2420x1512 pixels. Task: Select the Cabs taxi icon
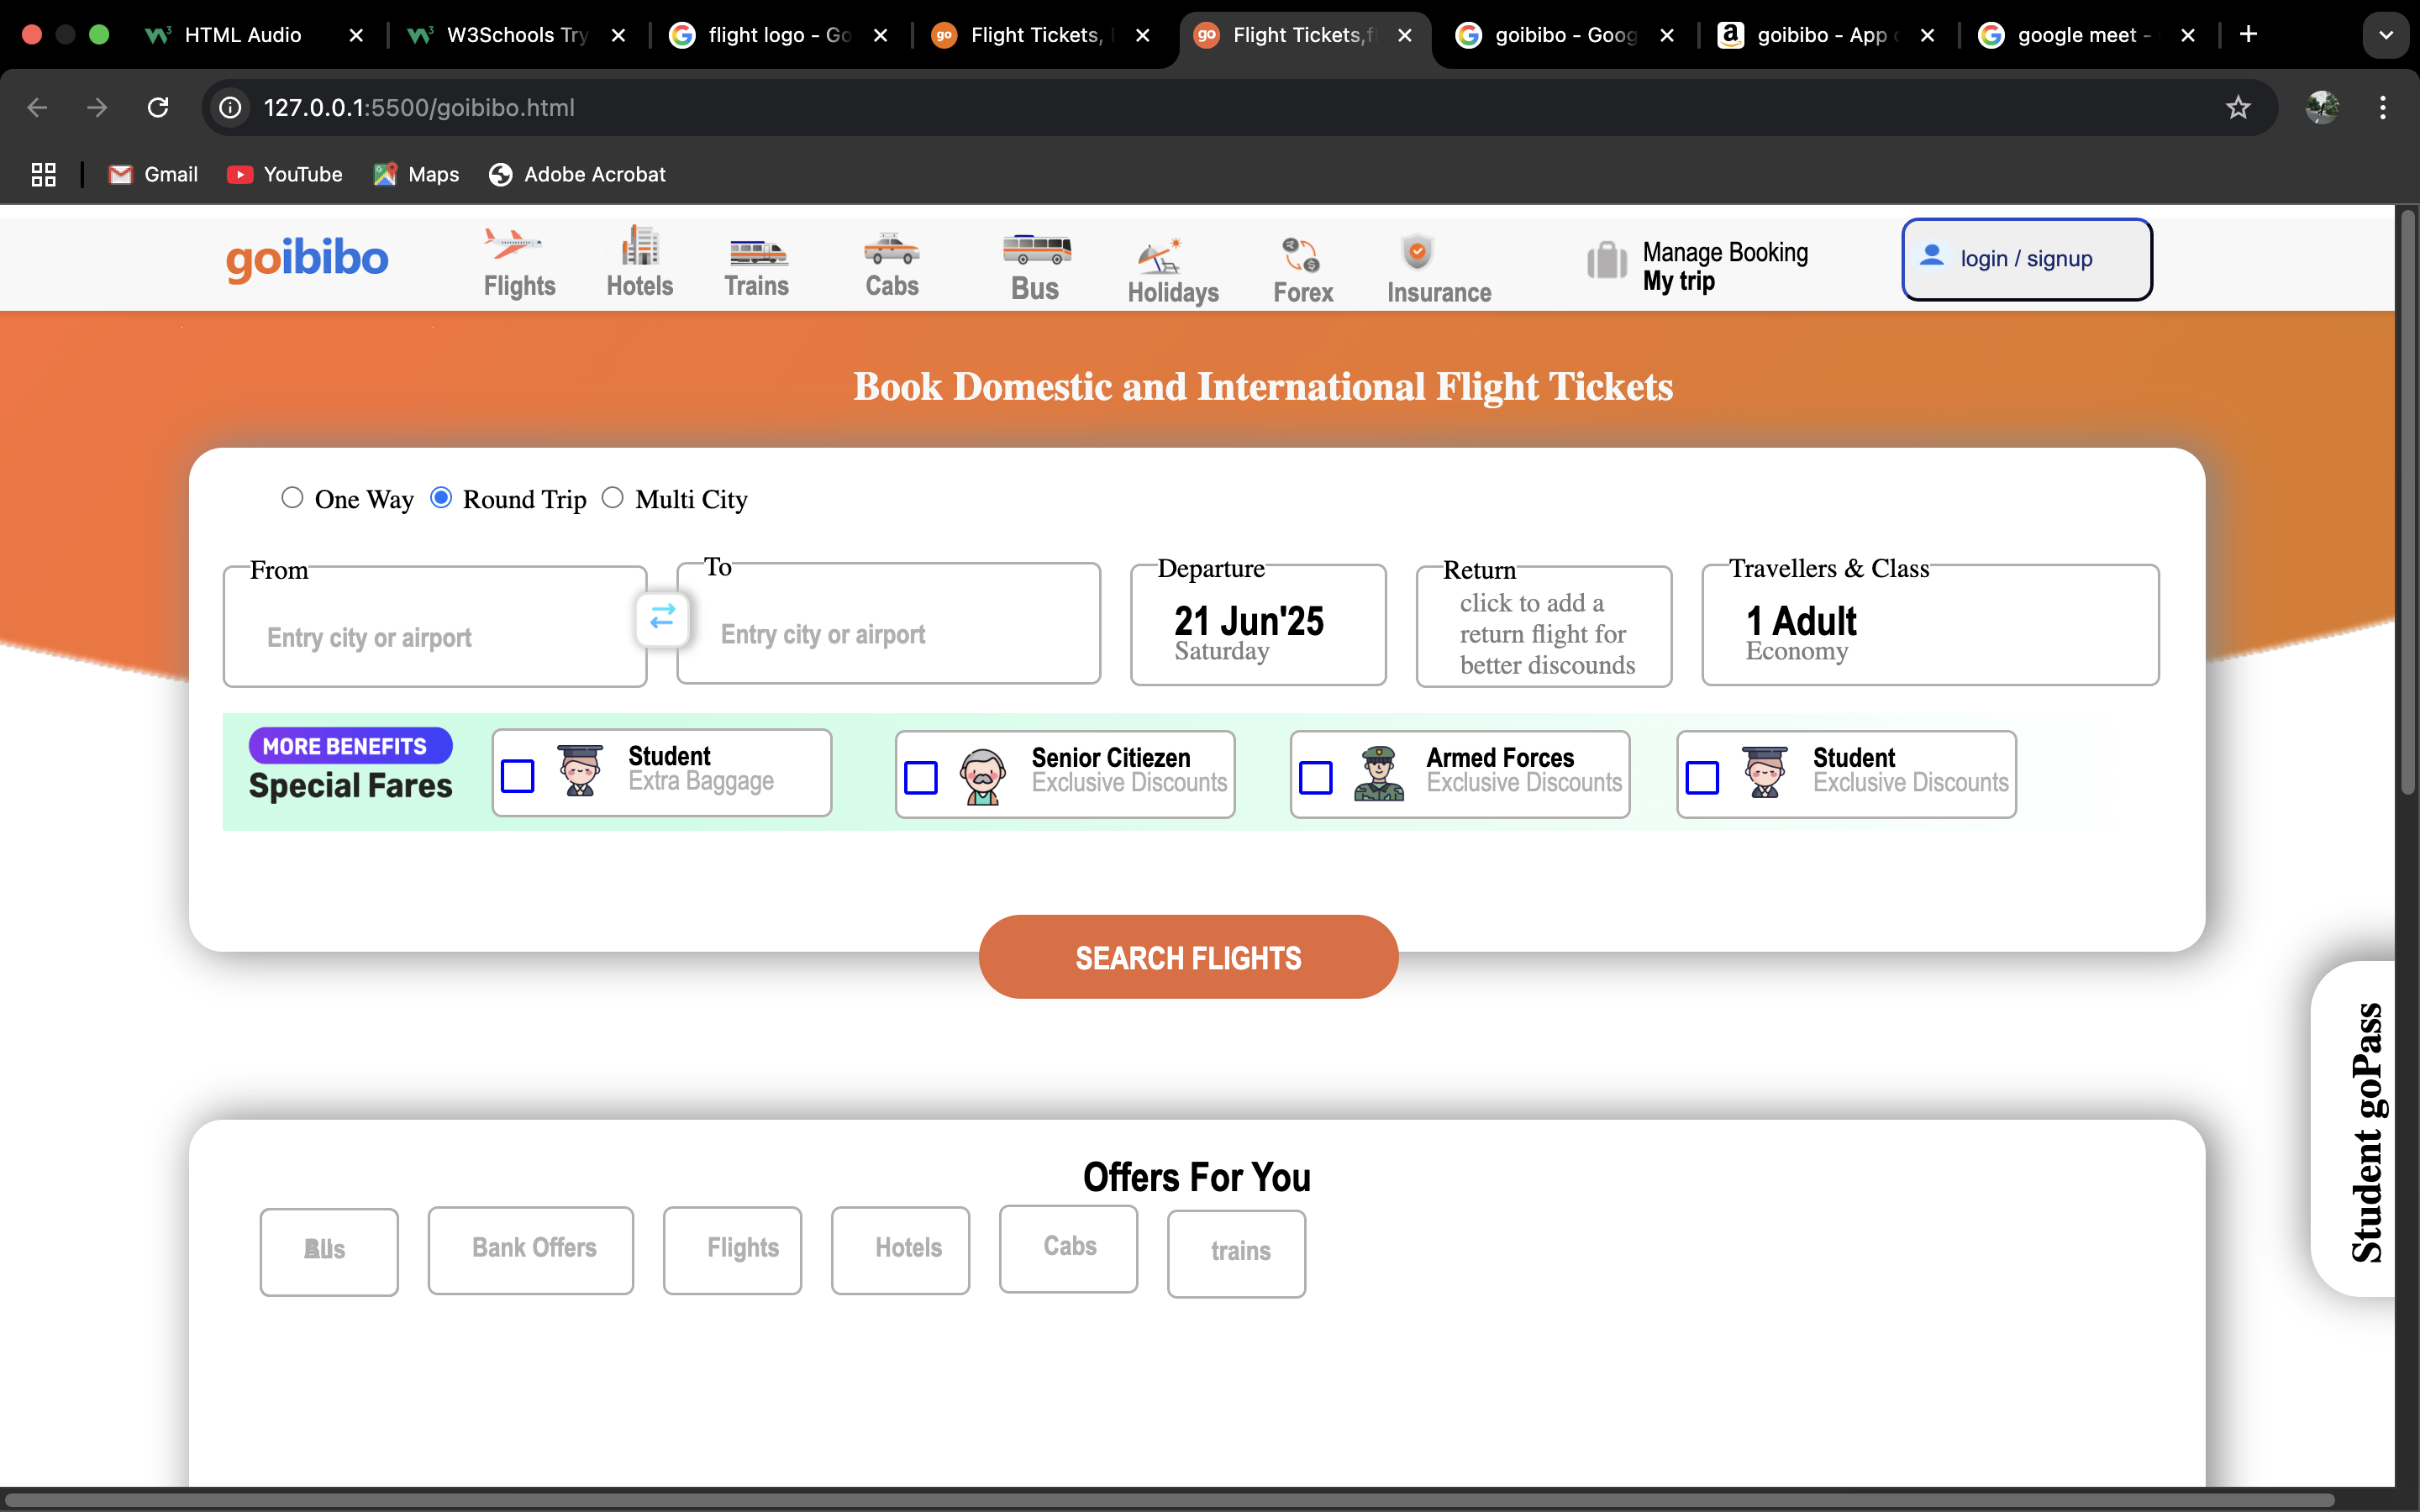point(891,250)
